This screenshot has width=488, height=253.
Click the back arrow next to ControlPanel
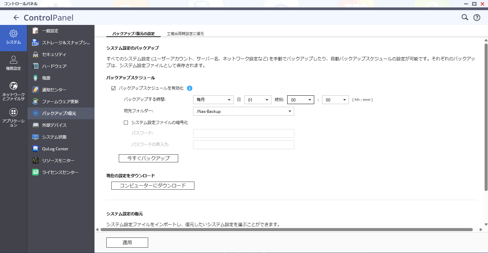pos(16,18)
